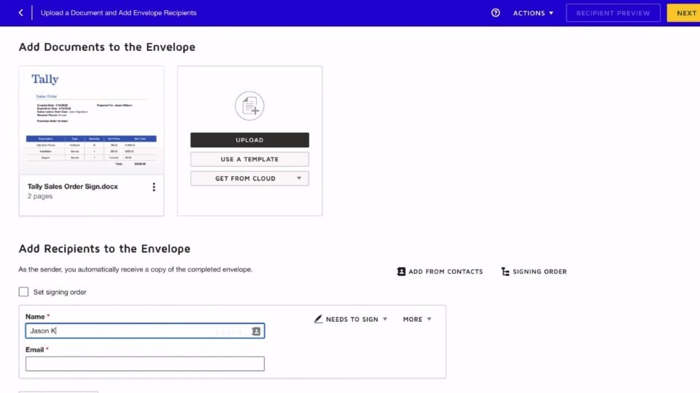Viewport: 700px width, 393px height.
Task: Open the ACTIONS dropdown menu
Action: (x=533, y=13)
